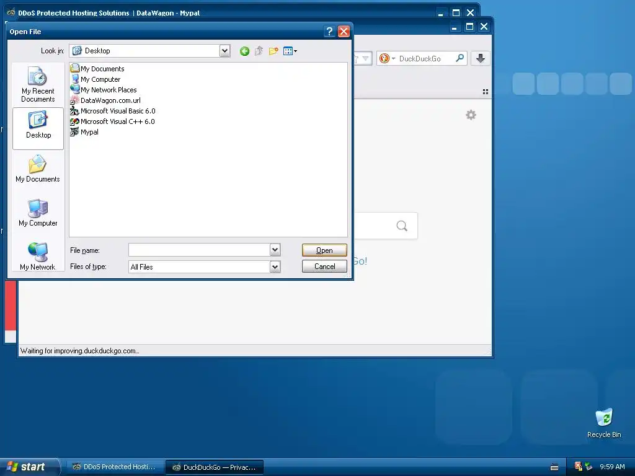Viewport: 635px width, 476px height.
Task: Create a new folder icon in dialog toolbar
Action: (273, 51)
